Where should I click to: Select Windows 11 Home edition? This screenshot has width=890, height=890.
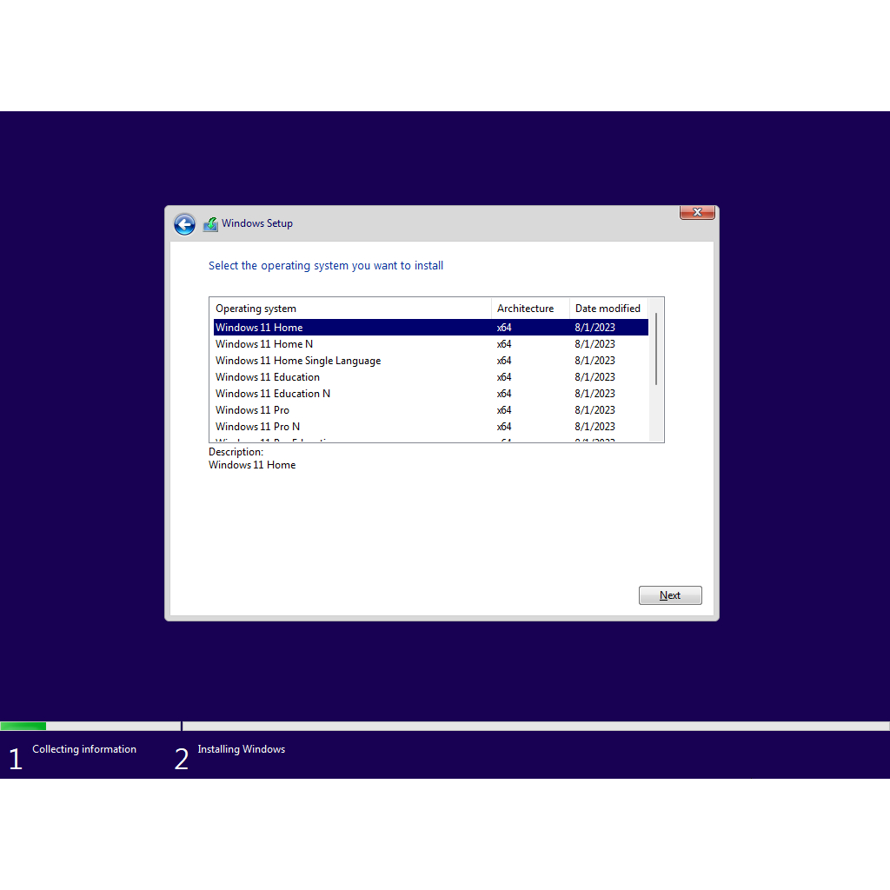[x=259, y=328]
